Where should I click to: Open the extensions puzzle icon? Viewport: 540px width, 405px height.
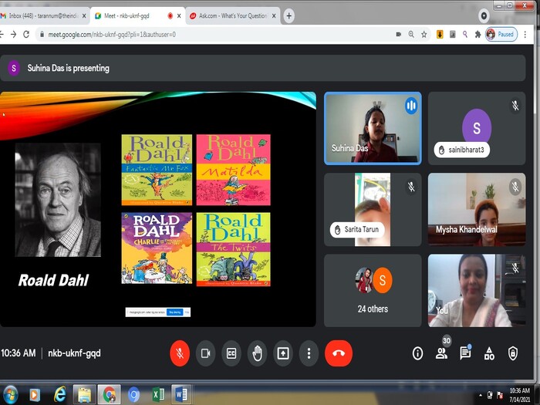click(478, 34)
